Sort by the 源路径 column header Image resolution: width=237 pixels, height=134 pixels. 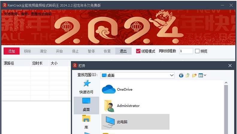16,63
